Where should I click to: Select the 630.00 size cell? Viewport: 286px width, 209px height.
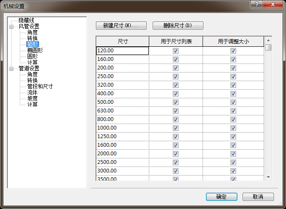coord(123,111)
